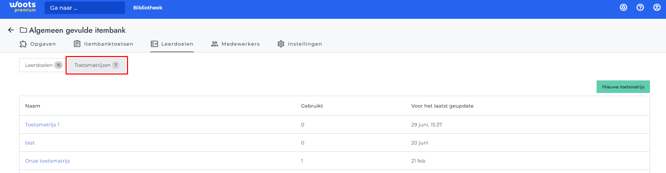Click the Nieuwe toetsmatrijs button
The height and width of the screenshot is (173, 666).
623,87
